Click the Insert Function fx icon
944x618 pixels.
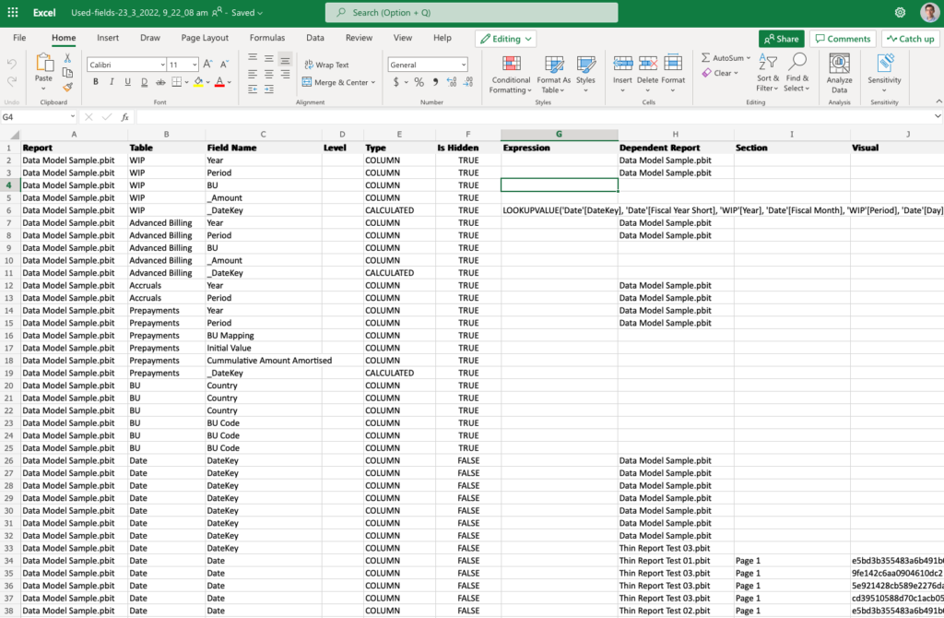pyautogui.click(x=125, y=117)
